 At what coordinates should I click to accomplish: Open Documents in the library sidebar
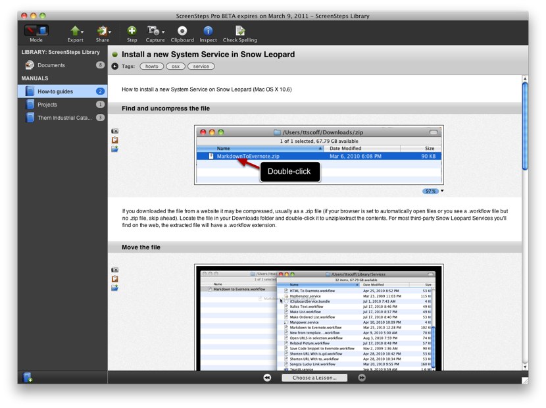tap(51, 65)
